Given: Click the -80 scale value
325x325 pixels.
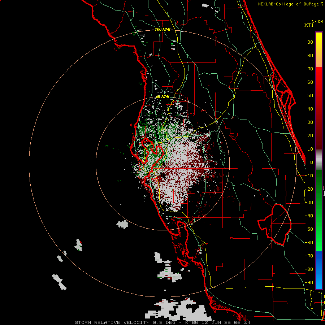Looking at the screenshot, I should pos(309,269).
